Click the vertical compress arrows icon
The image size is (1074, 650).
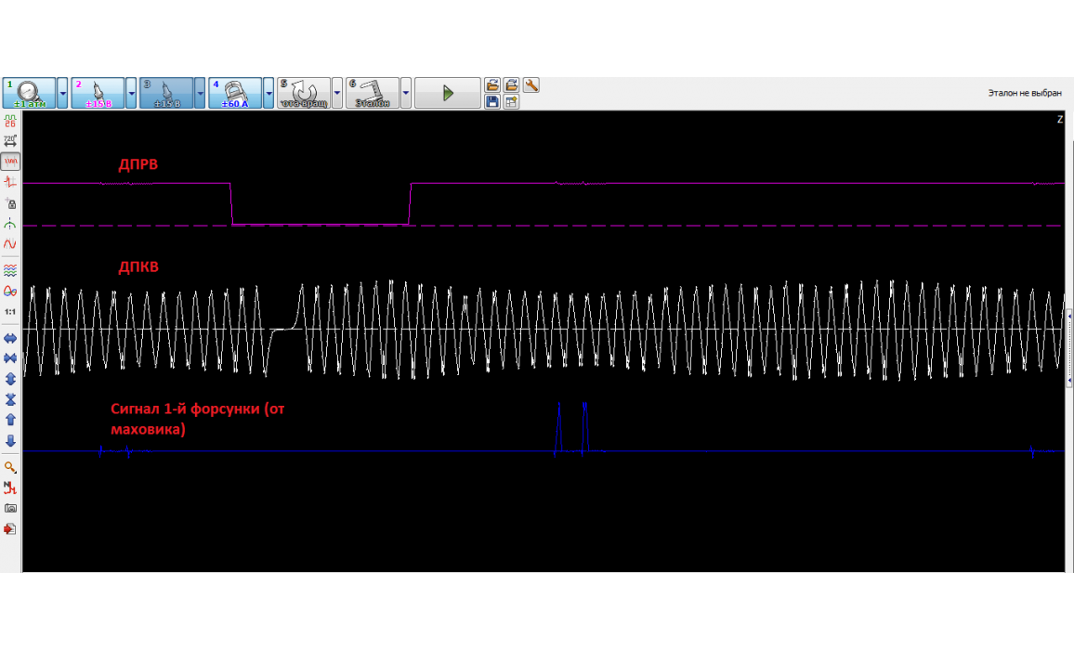(10, 399)
